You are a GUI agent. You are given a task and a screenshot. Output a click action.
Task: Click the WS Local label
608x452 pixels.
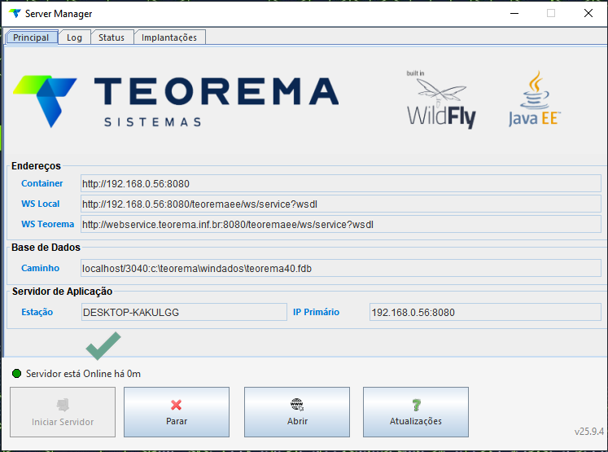(41, 204)
